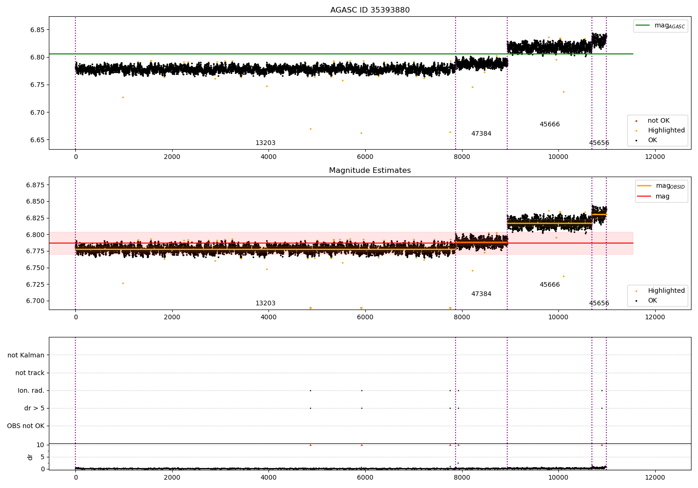Select red 'mag' entry in middle legend
The image size is (698, 488).
point(654,197)
